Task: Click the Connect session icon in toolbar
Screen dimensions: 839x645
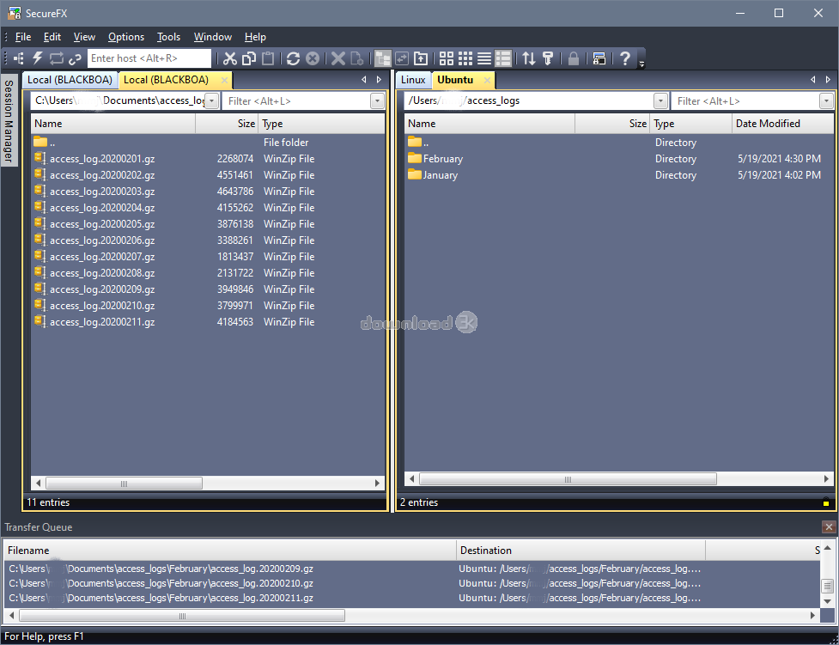Action: [20, 58]
